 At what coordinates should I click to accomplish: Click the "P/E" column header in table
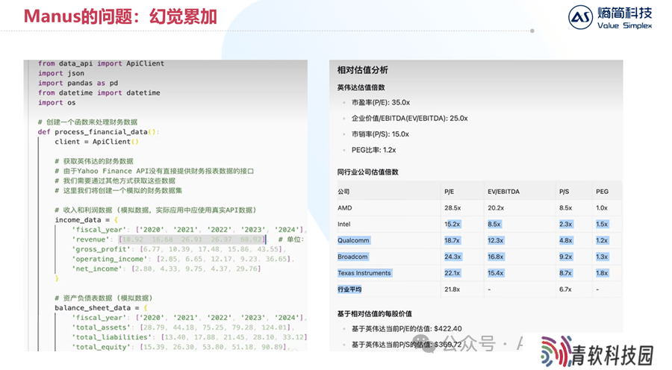(449, 192)
